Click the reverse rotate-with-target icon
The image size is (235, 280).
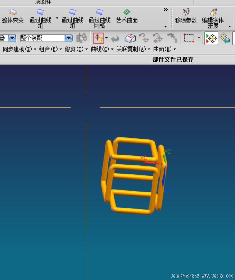pos(158,38)
